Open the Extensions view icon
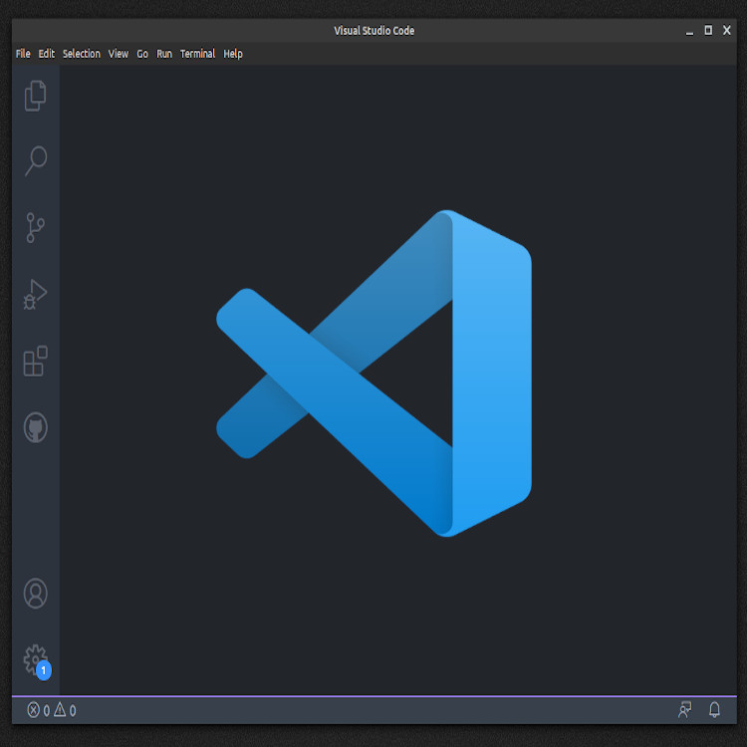The image size is (747, 747). [x=36, y=362]
